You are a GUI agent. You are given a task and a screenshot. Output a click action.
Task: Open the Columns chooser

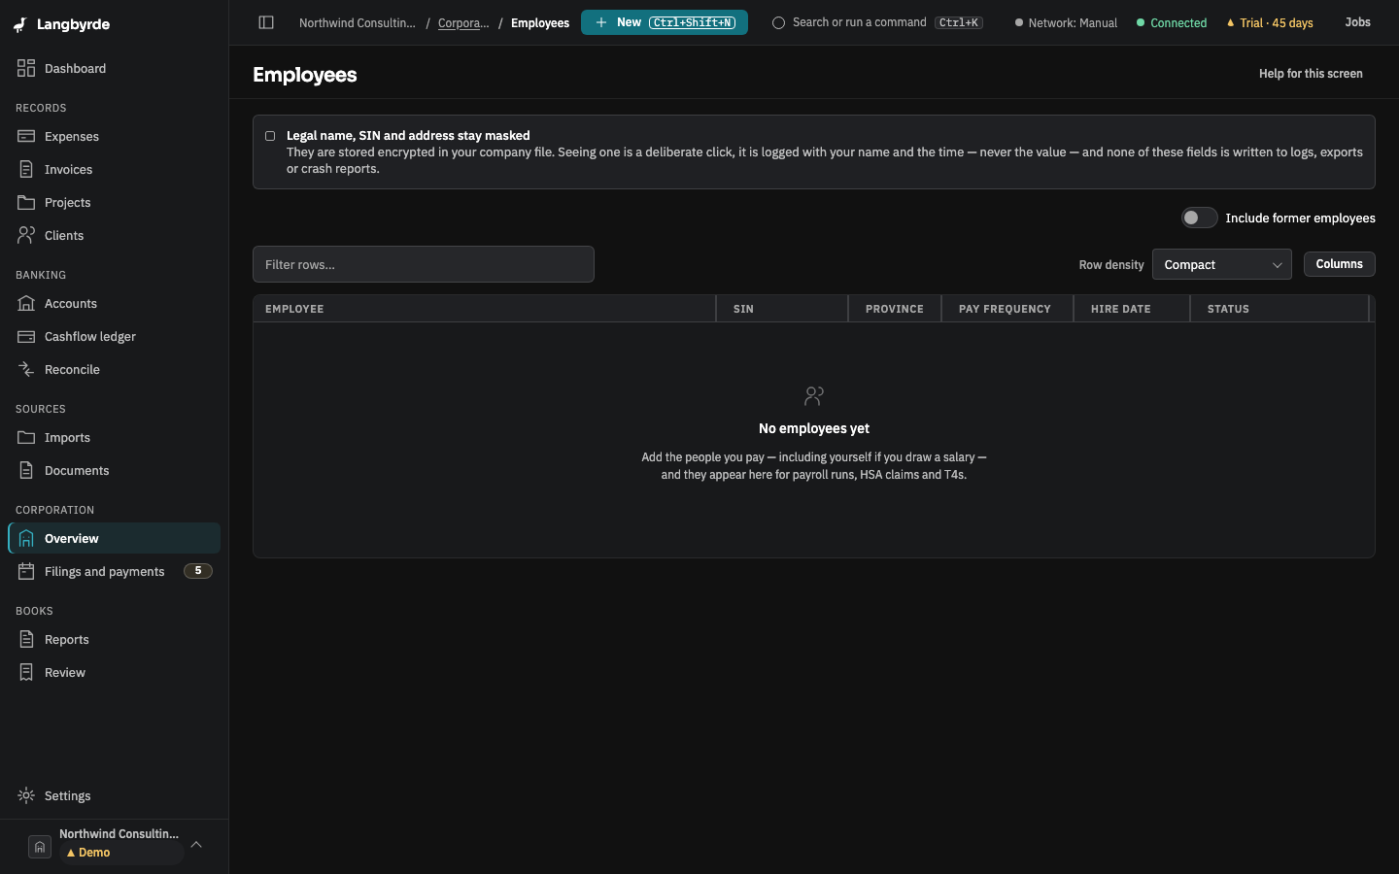pyautogui.click(x=1339, y=264)
